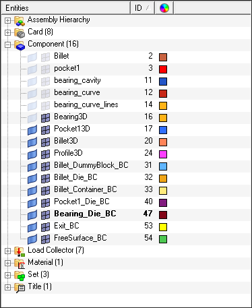Viewport: 252px width, 308px height.
Task: Hide geometry icon of Profile3D
Action: [x=32, y=154]
